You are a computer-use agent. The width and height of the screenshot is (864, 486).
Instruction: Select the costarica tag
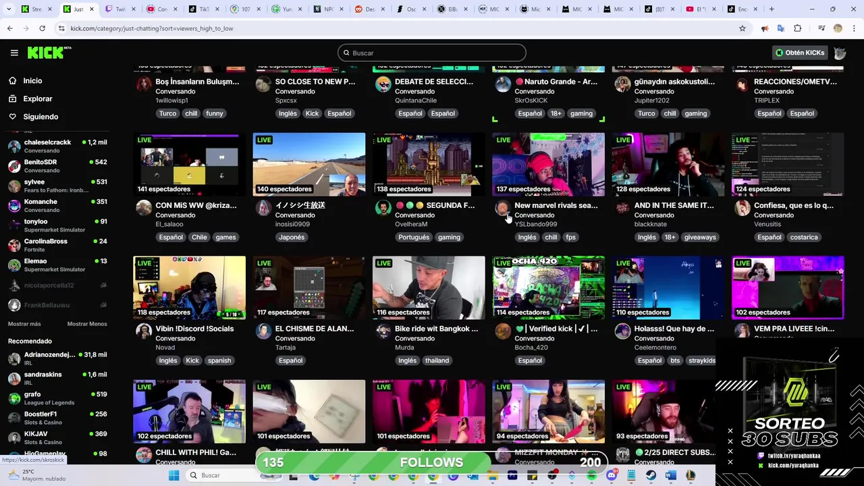coord(804,237)
